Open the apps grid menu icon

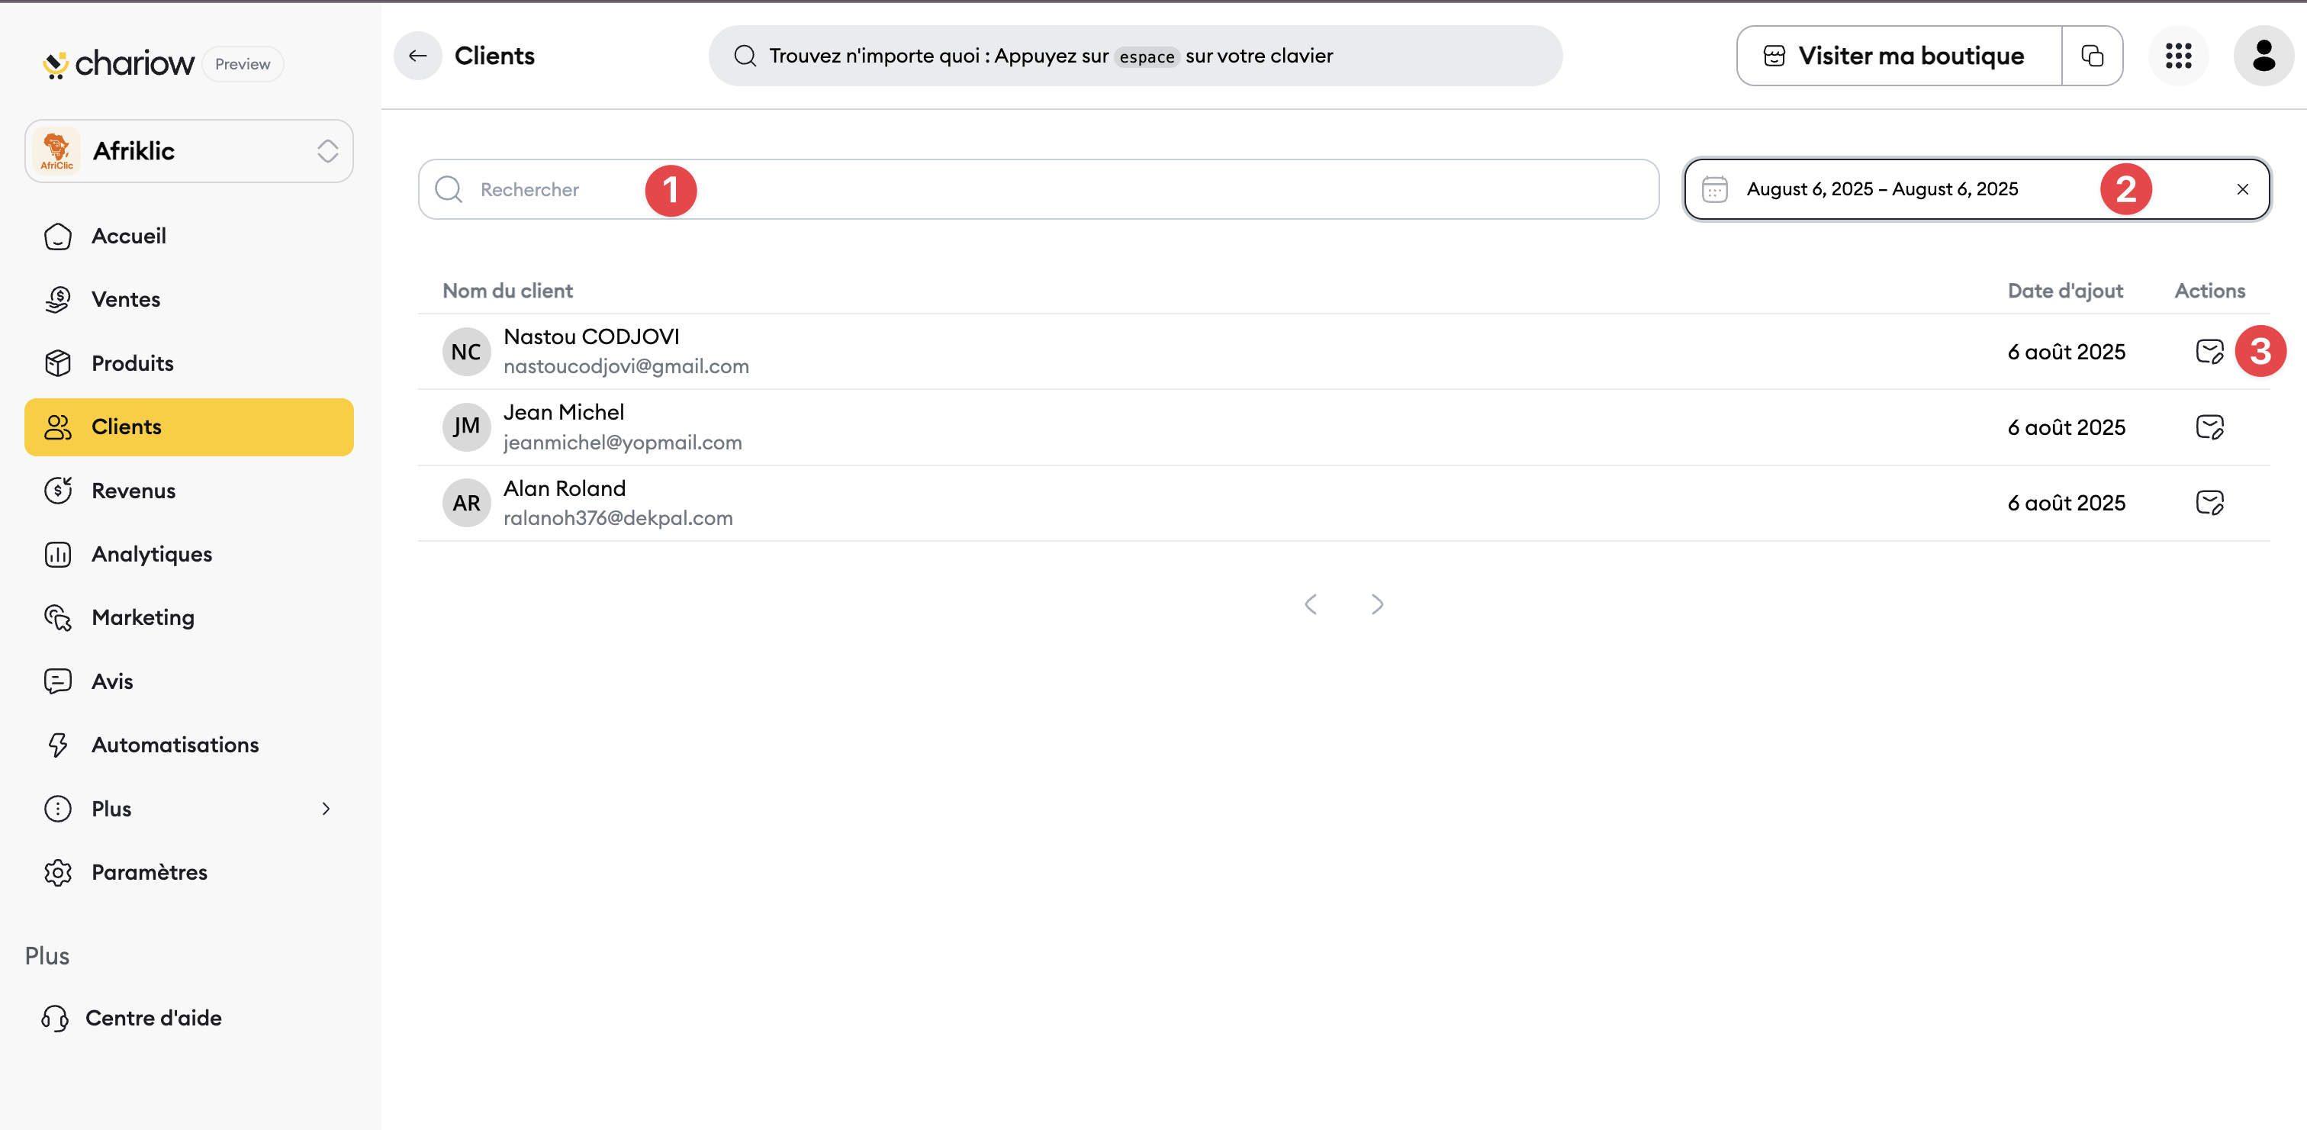(2178, 56)
